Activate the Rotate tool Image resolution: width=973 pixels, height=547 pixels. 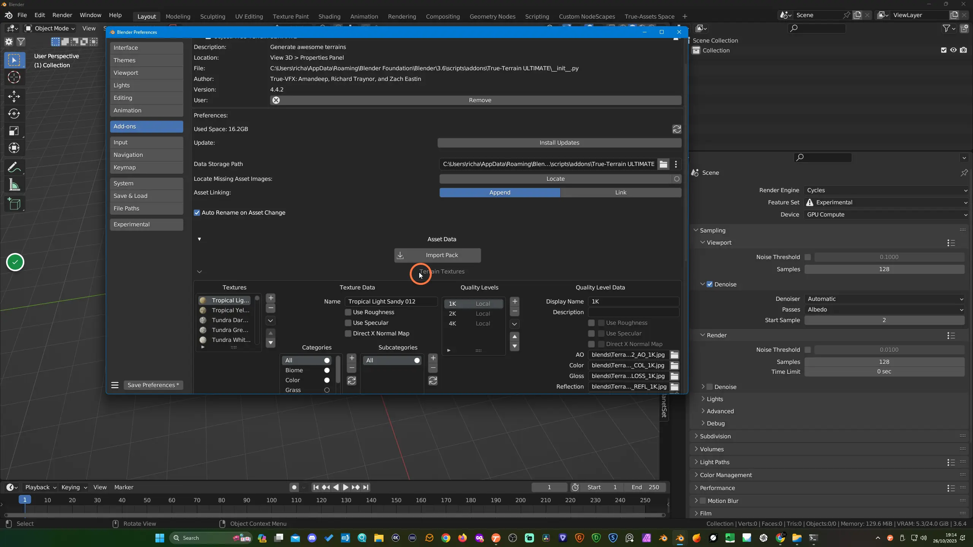click(x=14, y=114)
